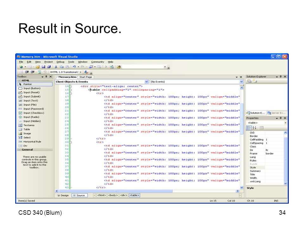Open the Community menu
Viewport: 304px width, 228px height.
(98, 62)
